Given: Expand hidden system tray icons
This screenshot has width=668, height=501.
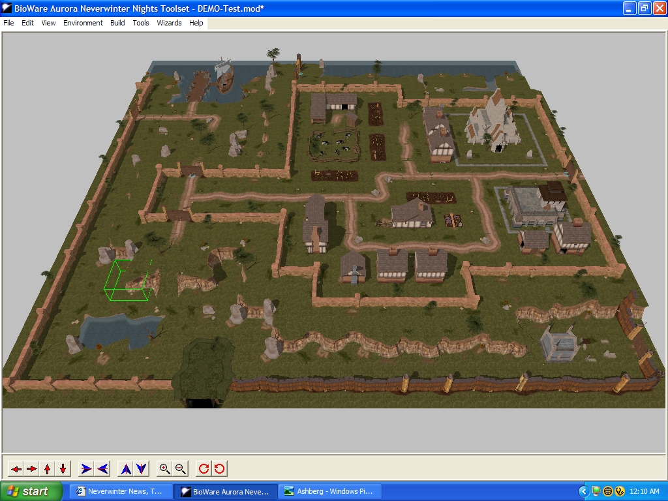Looking at the screenshot, I should (584, 491).
